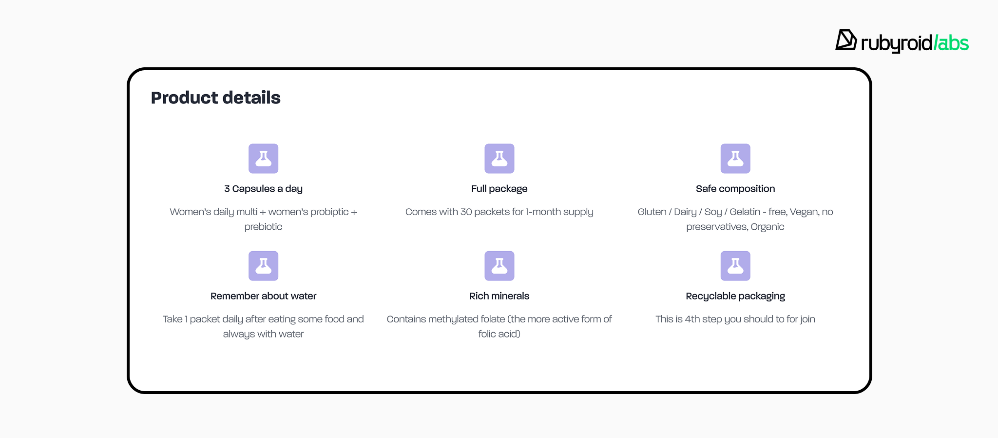Click the flask icon above Full package
Viewport: 998px width, 438px height.
point(499,159)
